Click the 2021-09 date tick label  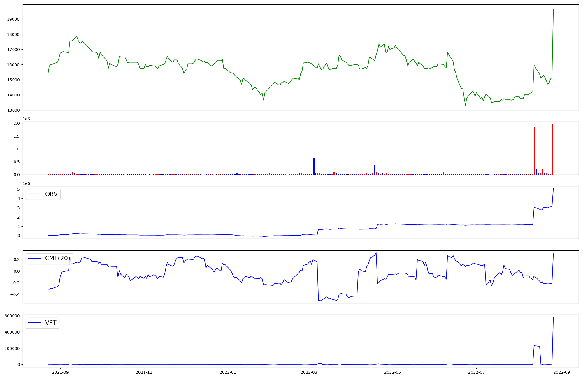point(60,372)
